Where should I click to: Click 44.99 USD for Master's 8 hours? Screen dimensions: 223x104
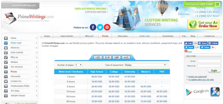(146, 86)
